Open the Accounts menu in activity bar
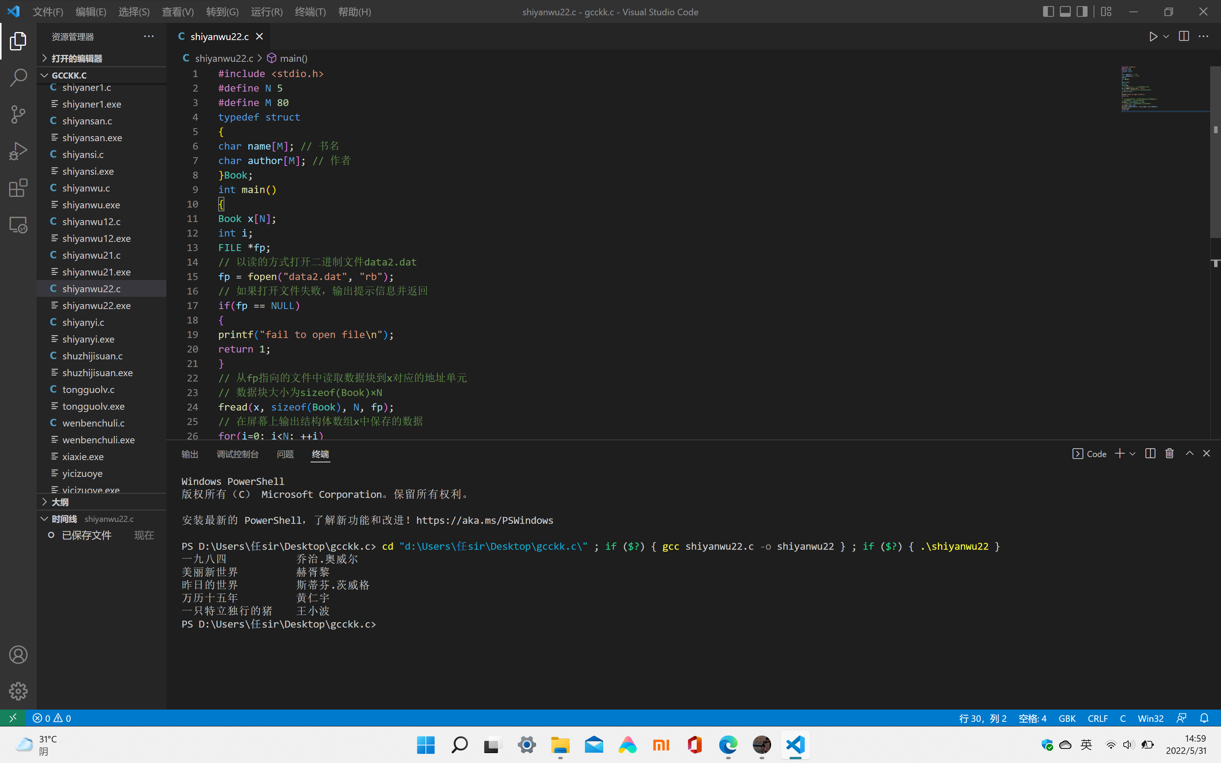Screen dimensions: 1221x763 click(x=18, y=655)
